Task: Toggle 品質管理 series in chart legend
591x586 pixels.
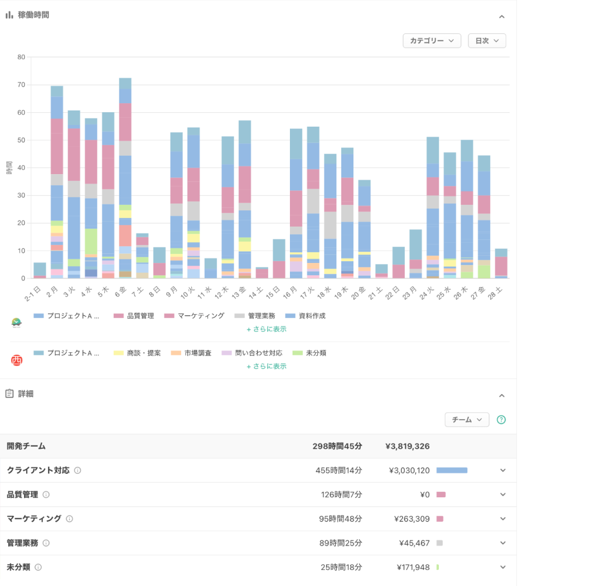Action: (134, 316)
